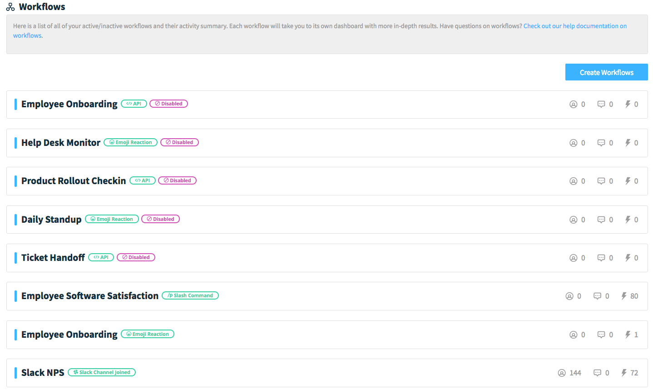Click users icon on Ticket Handoff row
Screen dimensions: 653x390
[x=574, y=258]
